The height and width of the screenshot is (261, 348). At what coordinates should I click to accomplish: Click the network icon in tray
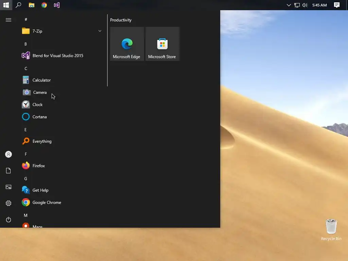pos(297,5)
